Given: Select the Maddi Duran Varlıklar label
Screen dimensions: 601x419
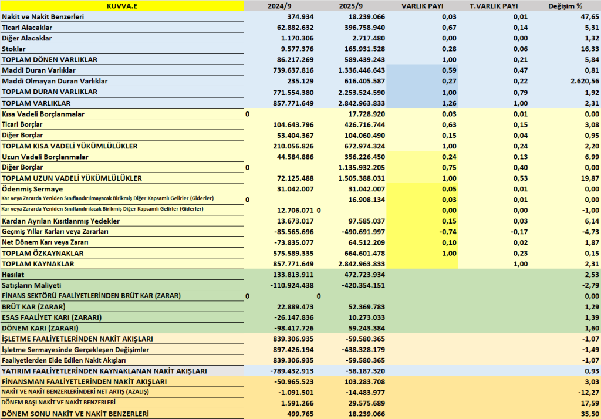Looking at the screenshot, I should (x=39, y=70).
